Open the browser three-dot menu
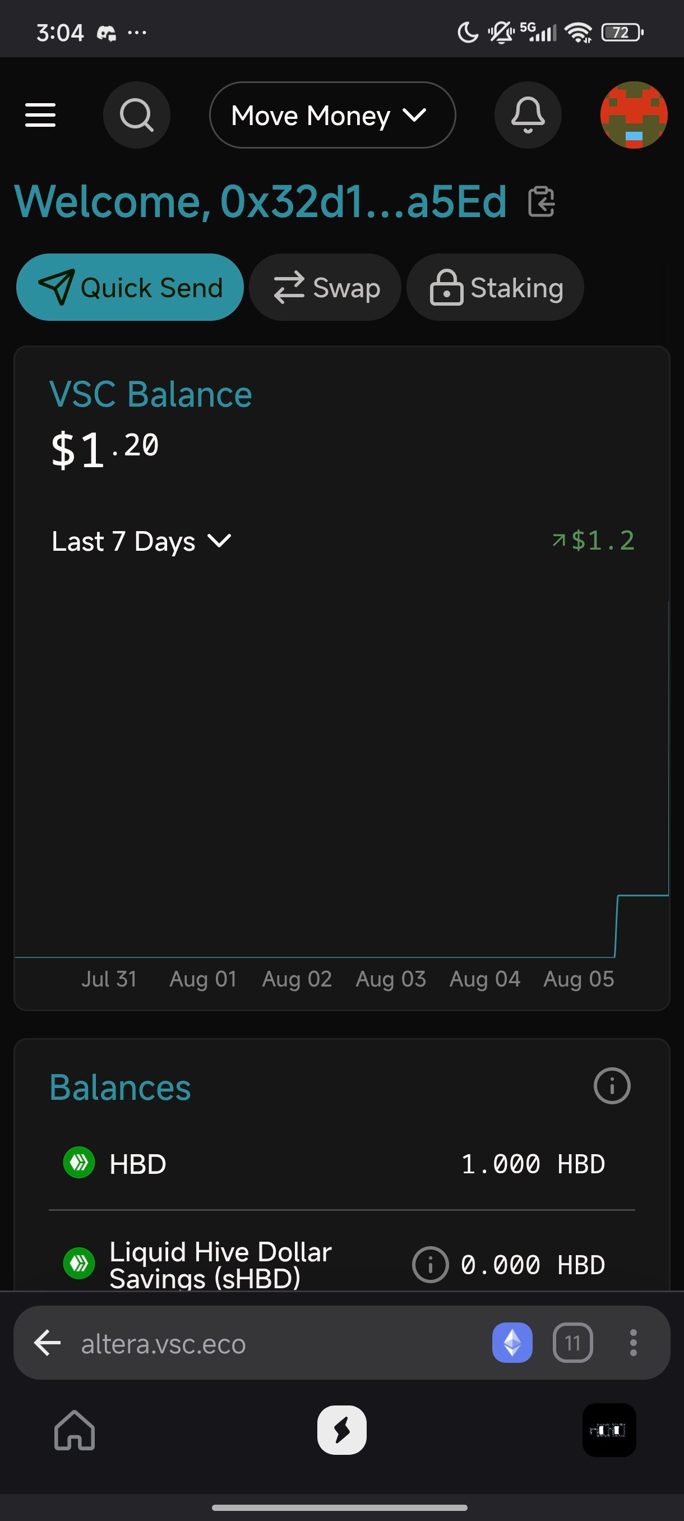 pyautogui.click(x=633, y=1343)
